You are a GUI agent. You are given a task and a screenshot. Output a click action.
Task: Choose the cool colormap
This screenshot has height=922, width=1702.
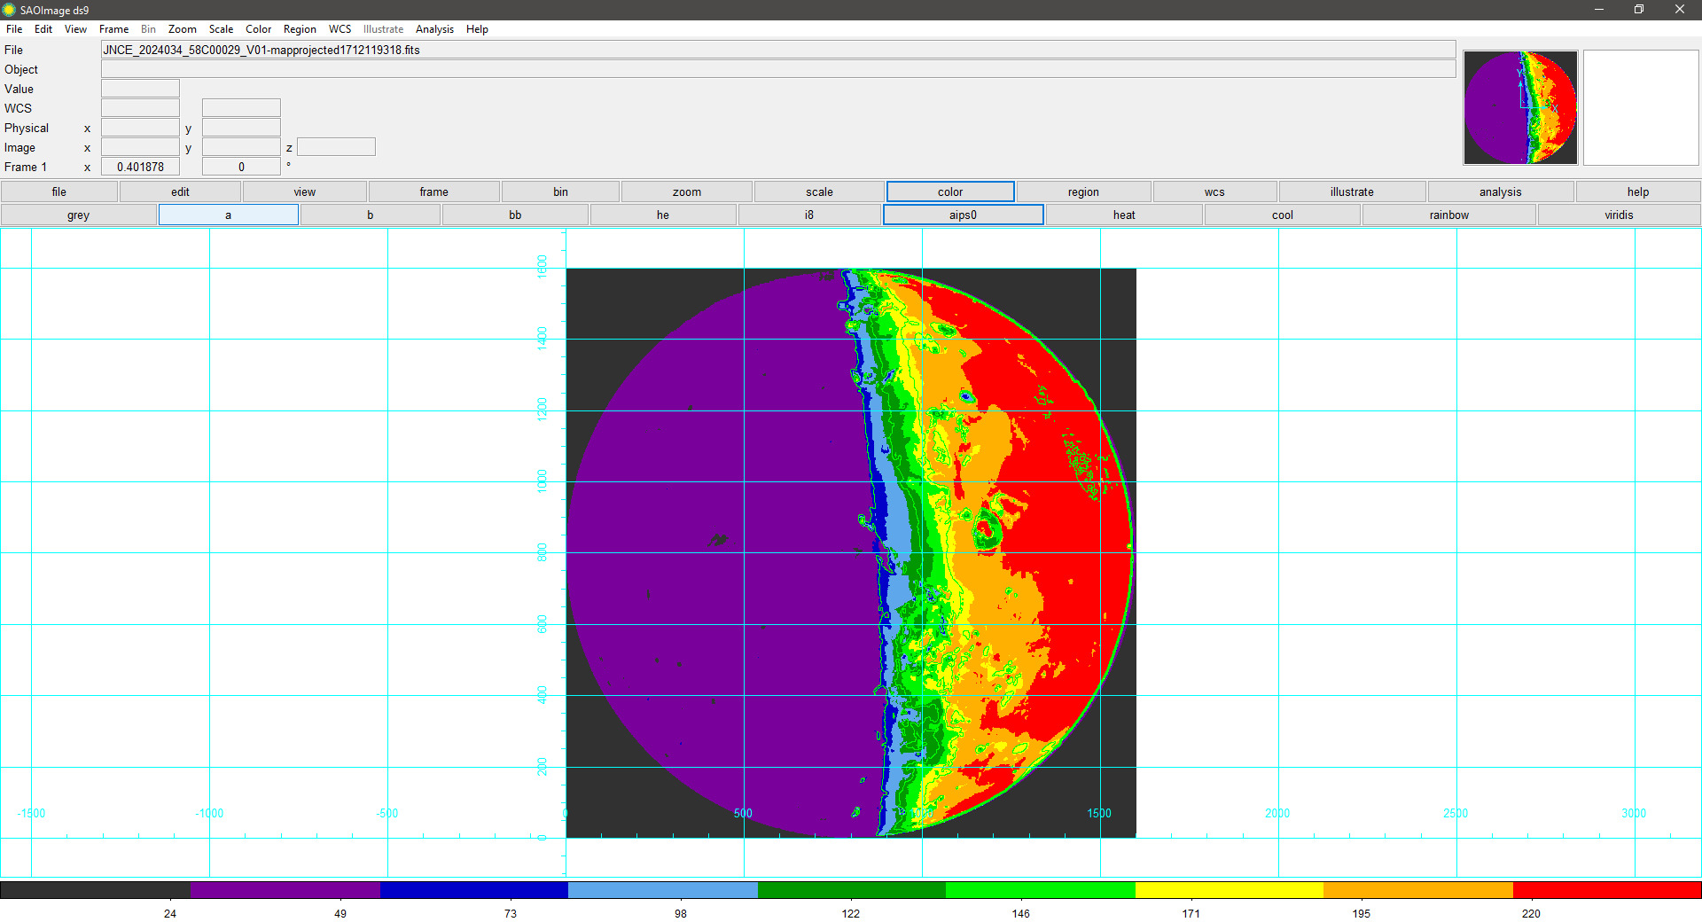(x=1282, y=215)
